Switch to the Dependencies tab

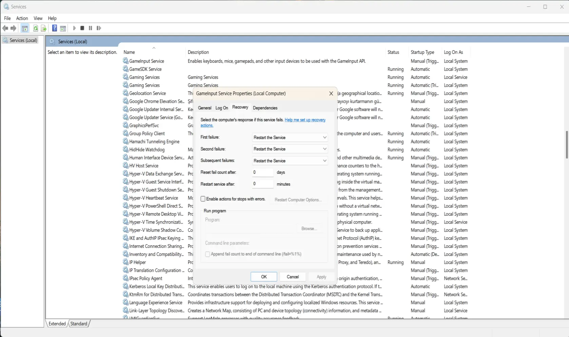coord(265,108)
